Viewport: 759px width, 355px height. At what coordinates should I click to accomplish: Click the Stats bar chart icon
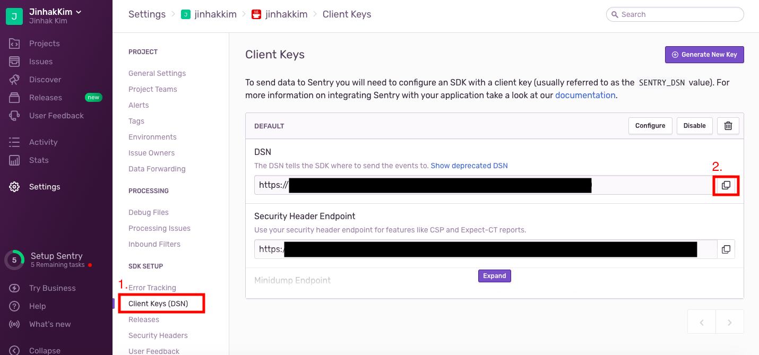pos(14,160)
